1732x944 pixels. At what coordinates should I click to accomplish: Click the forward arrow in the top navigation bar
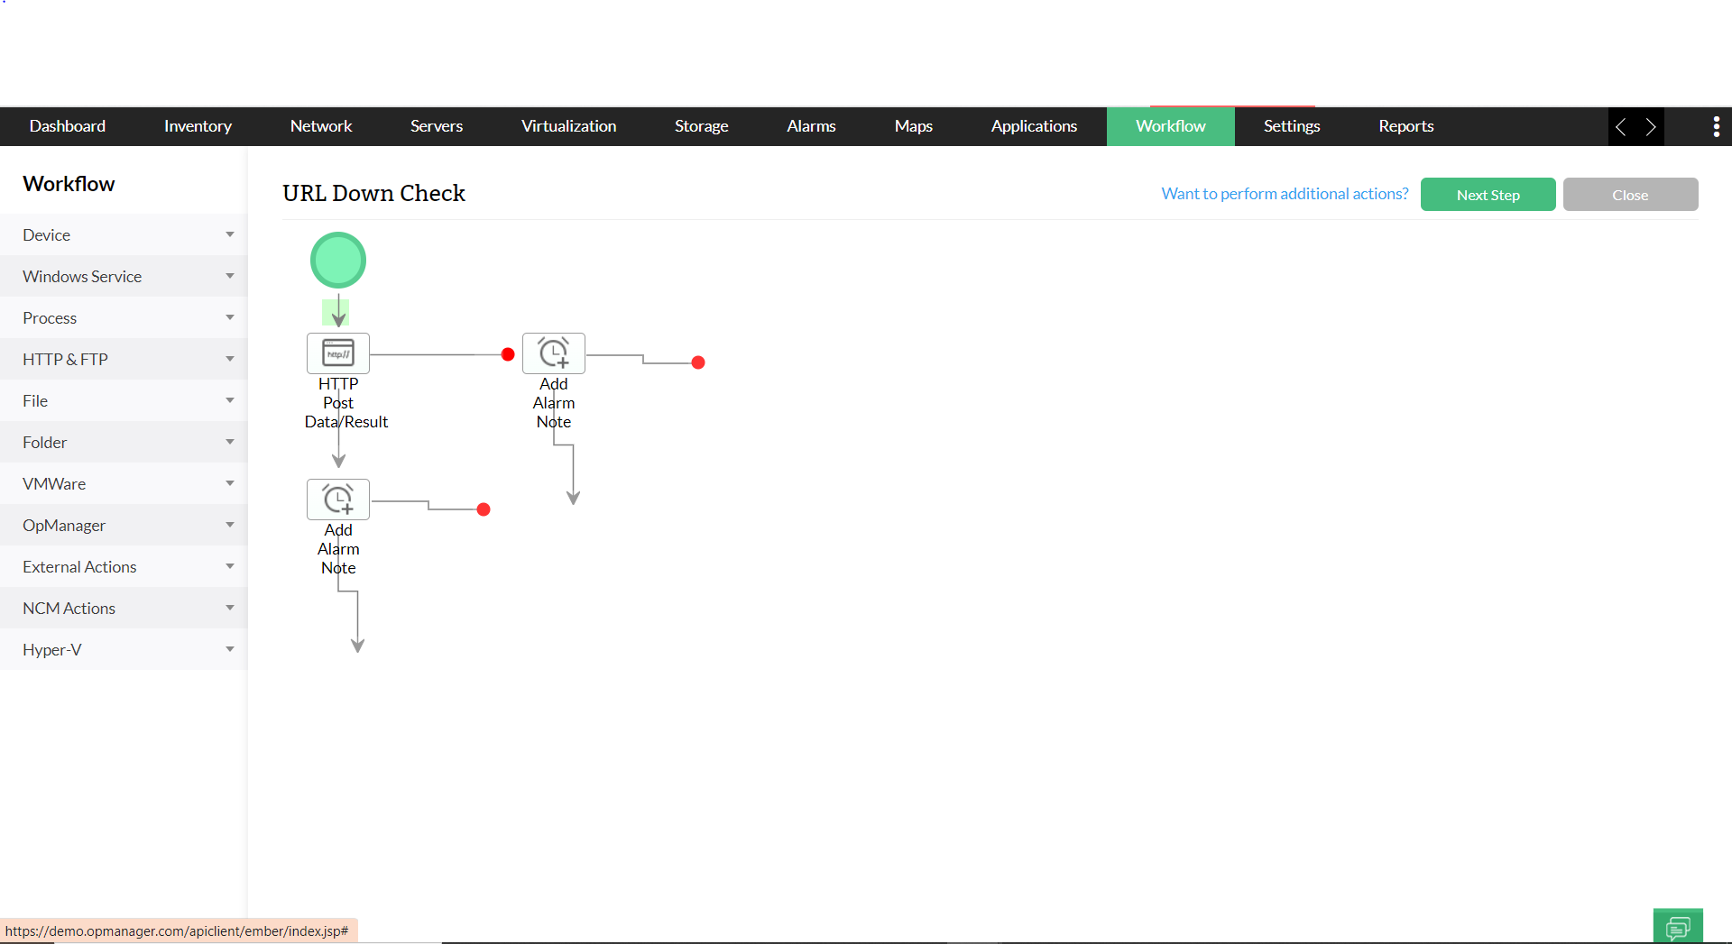click(x=1651, y=126)
